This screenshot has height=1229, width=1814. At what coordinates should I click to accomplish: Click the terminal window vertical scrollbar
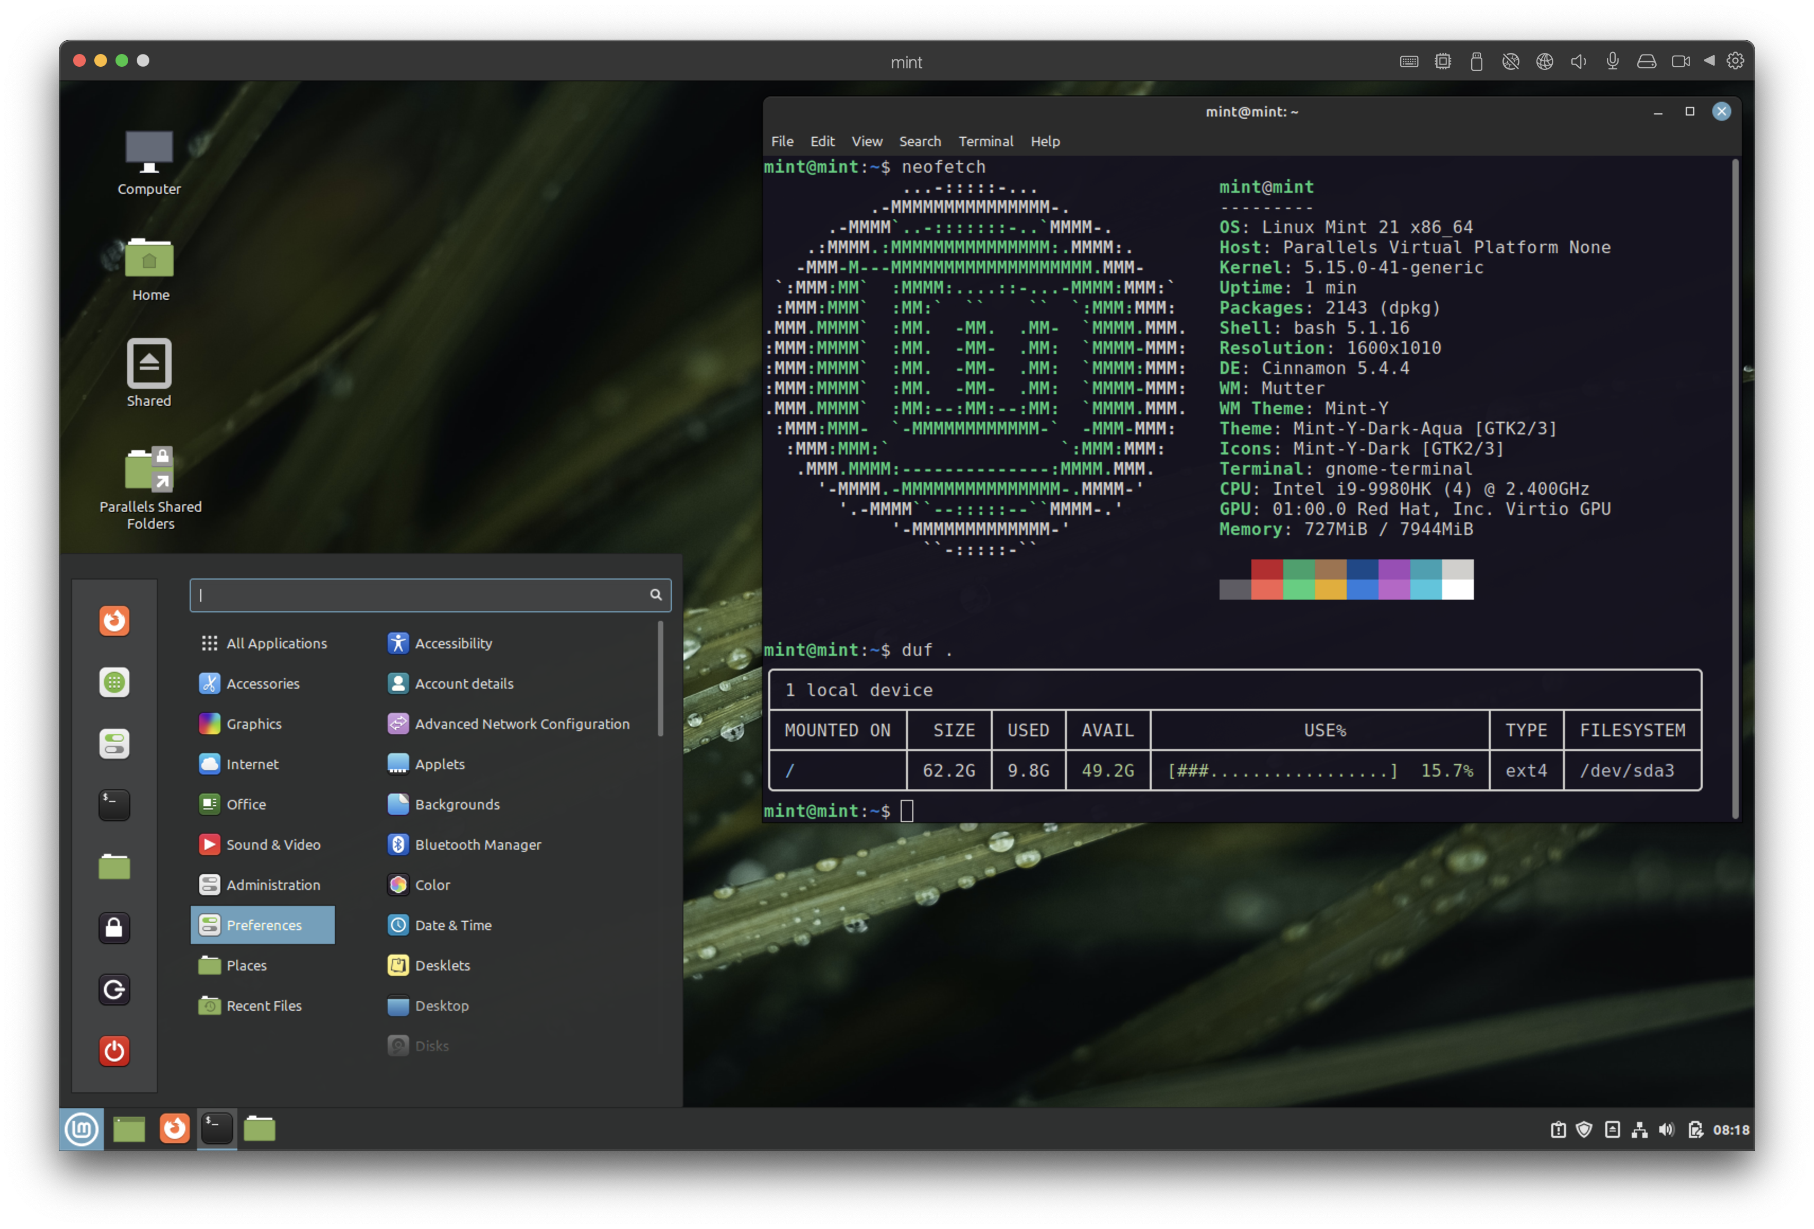click(x=1735, y=488)
